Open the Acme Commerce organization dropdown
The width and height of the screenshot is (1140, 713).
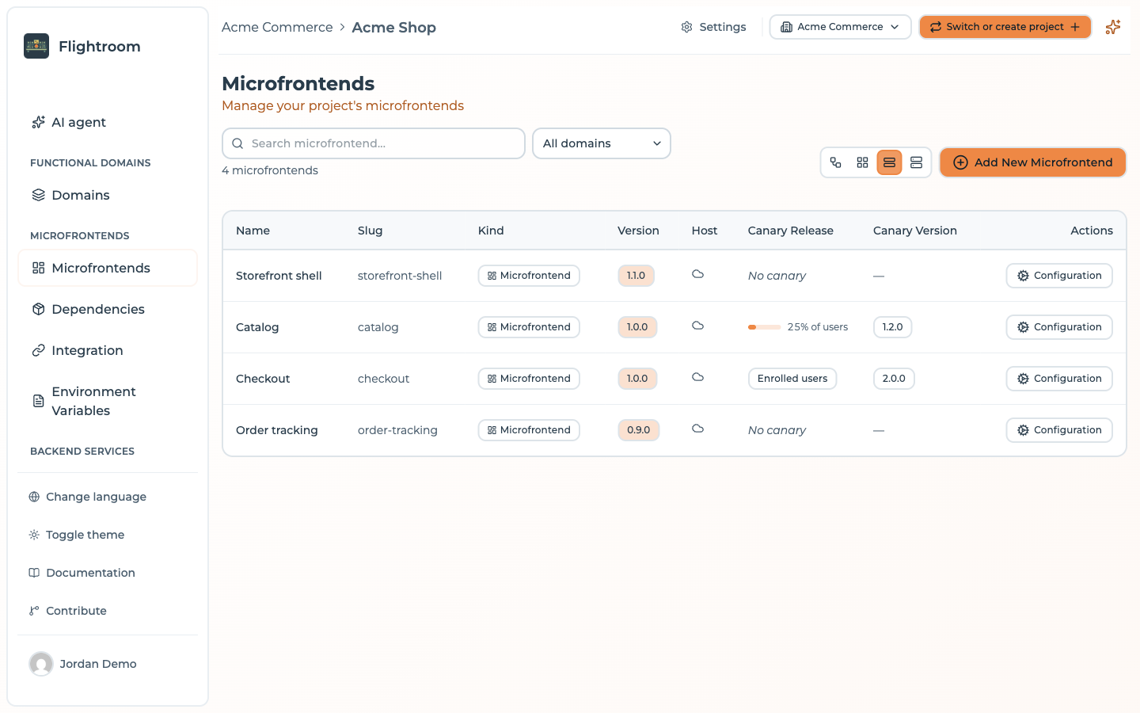point(840,27)
